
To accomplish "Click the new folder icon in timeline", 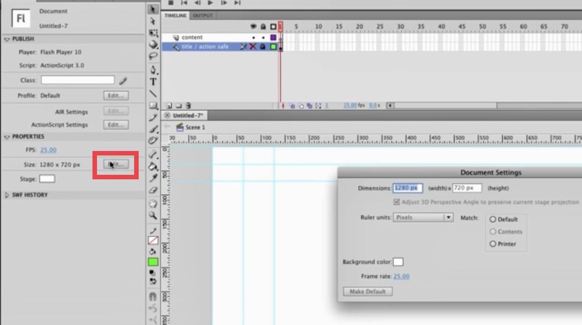I will tap(178, 106).
